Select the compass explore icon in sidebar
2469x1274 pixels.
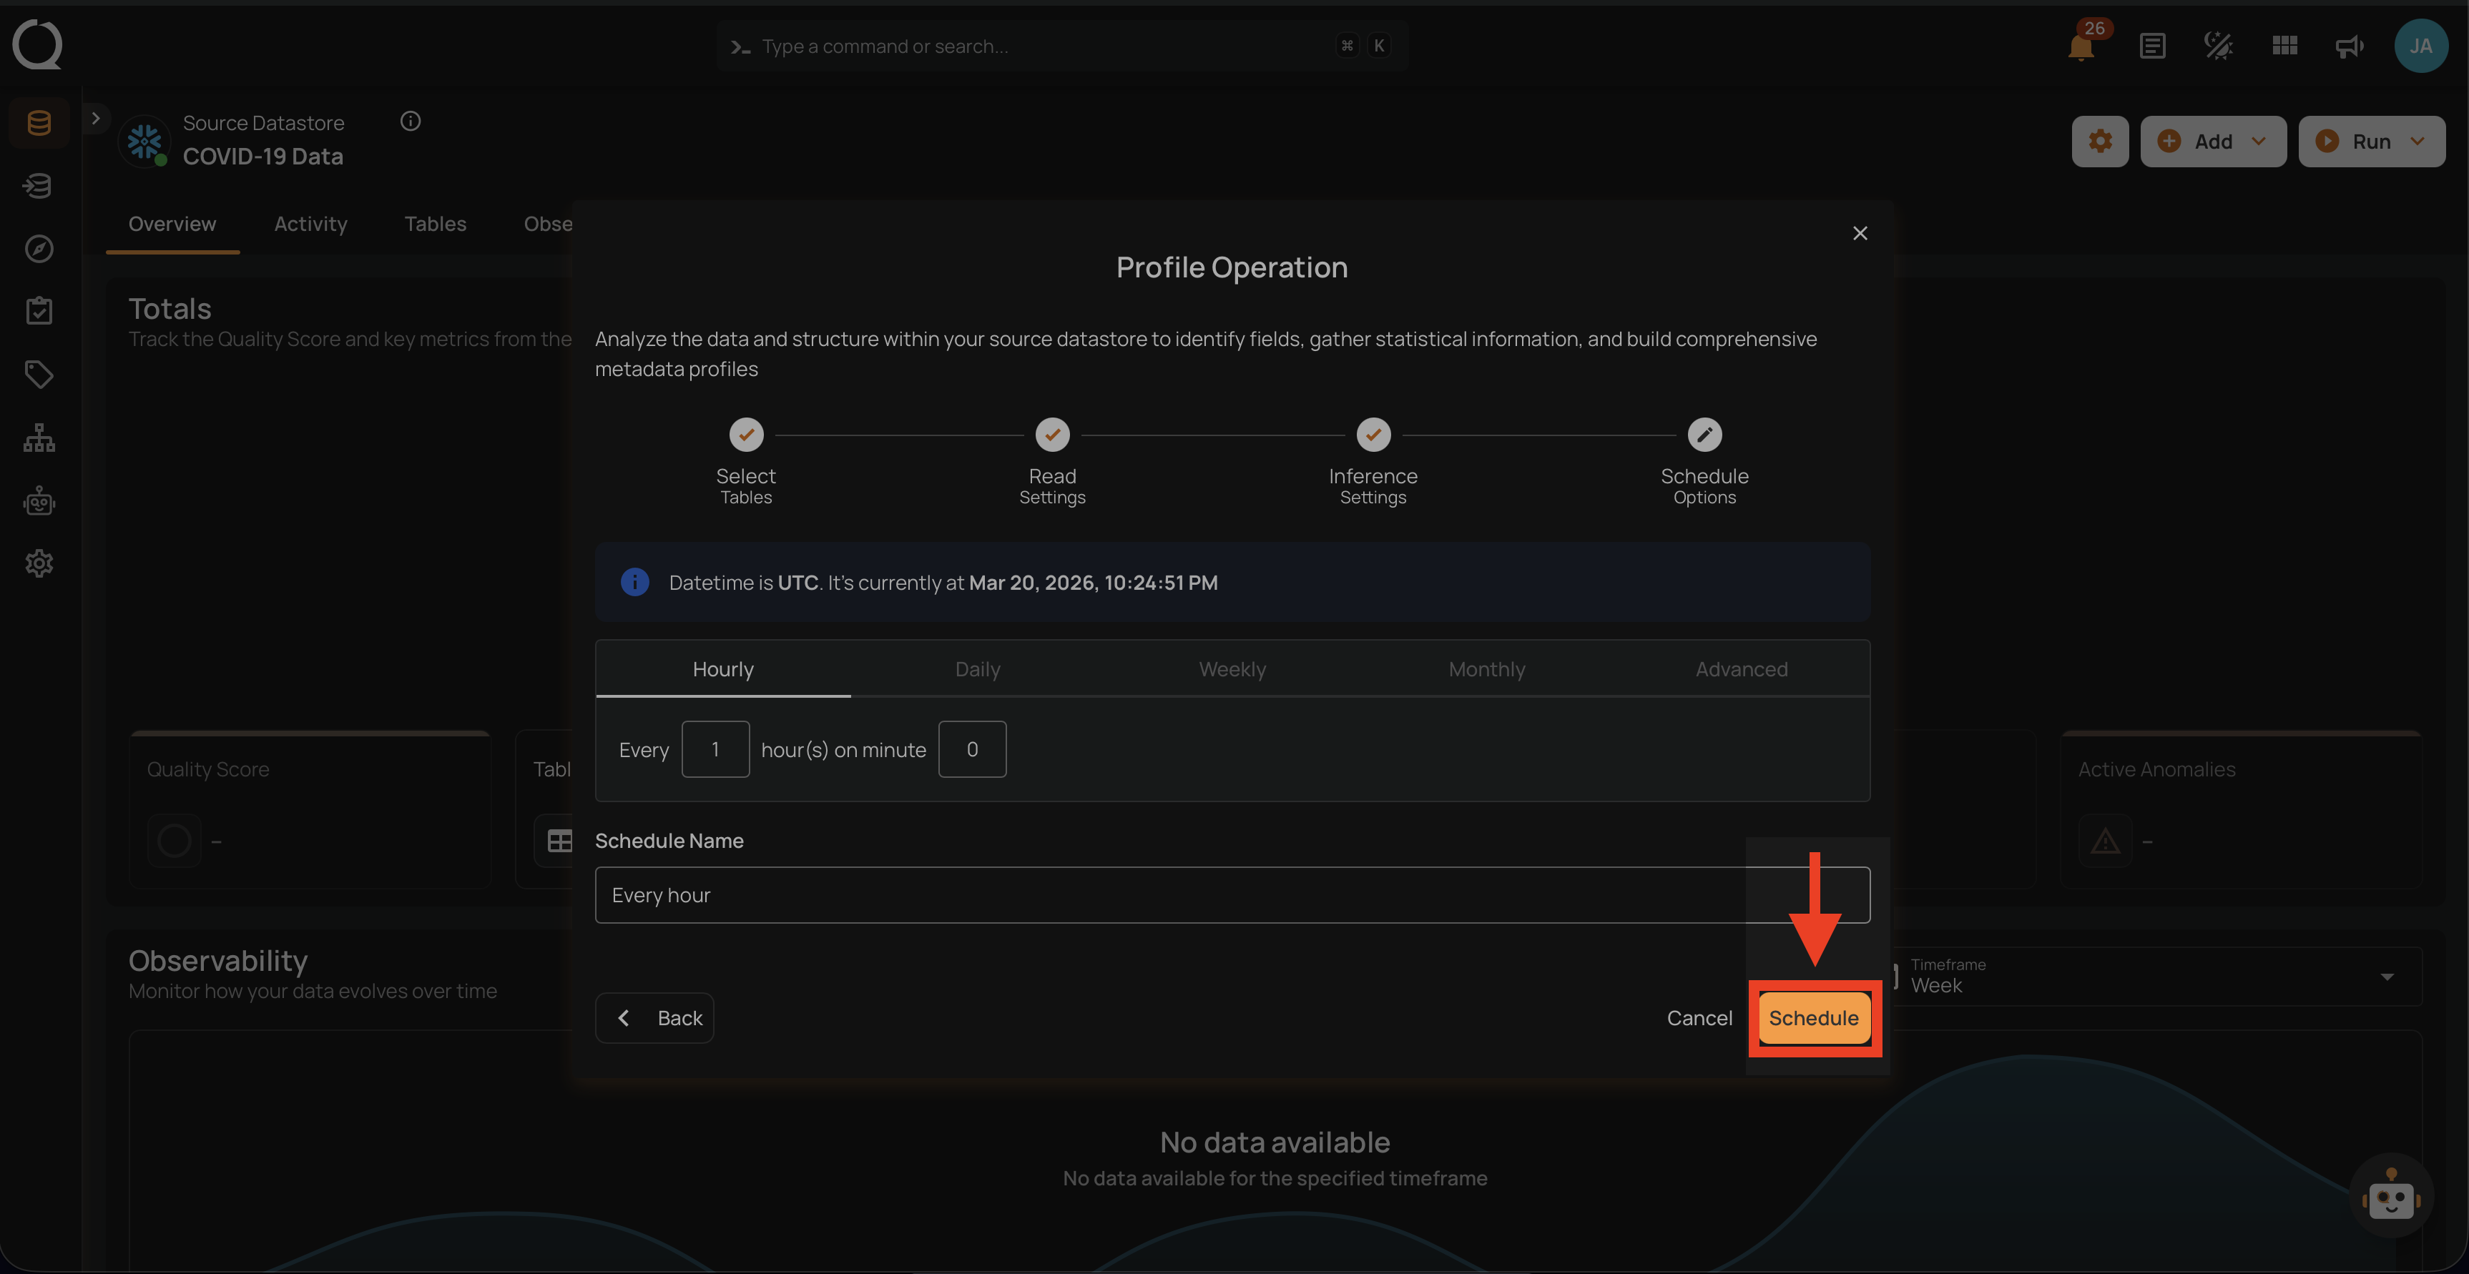click(39, 248)
